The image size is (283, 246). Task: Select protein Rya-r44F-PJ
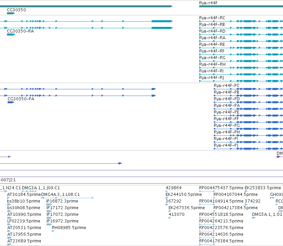226,145
